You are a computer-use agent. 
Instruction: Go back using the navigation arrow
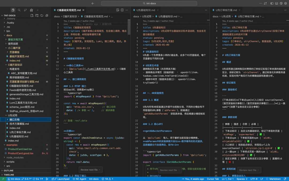93,3
